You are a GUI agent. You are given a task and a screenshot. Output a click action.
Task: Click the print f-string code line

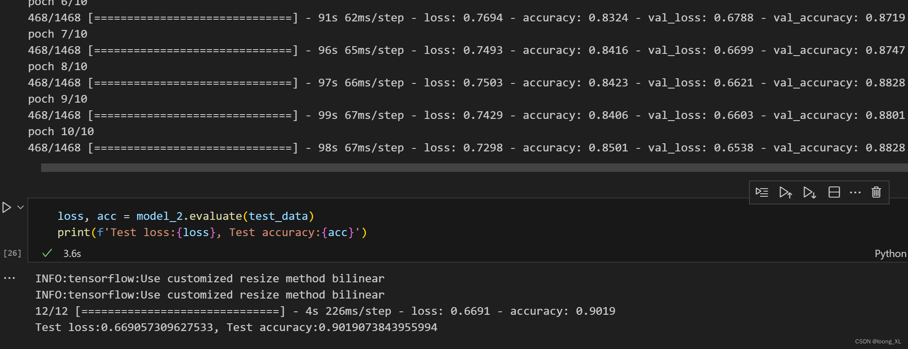212,232
